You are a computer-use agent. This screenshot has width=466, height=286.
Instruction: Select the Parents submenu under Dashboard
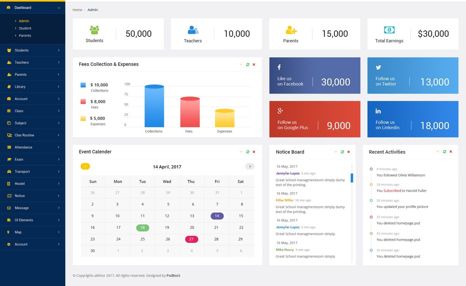(x=25, y=36)
